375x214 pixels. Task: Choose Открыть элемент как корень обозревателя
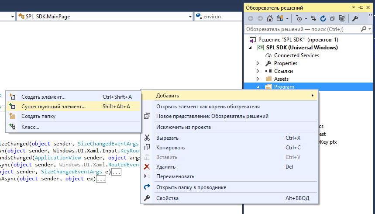(x=229, y=107)
